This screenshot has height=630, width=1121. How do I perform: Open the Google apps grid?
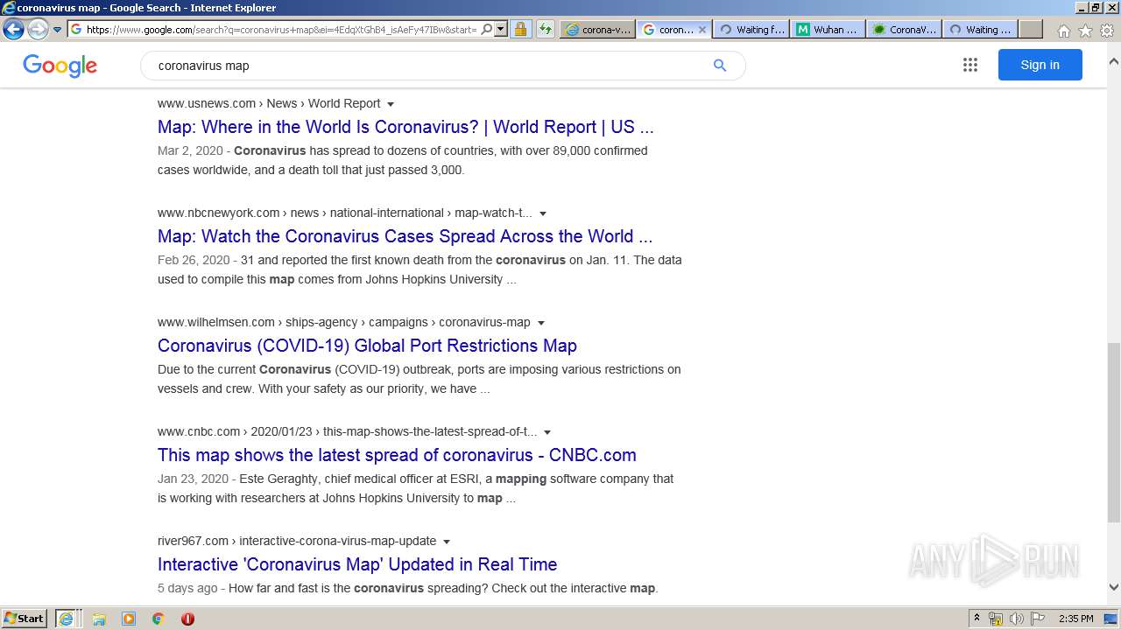click(969, 65)
